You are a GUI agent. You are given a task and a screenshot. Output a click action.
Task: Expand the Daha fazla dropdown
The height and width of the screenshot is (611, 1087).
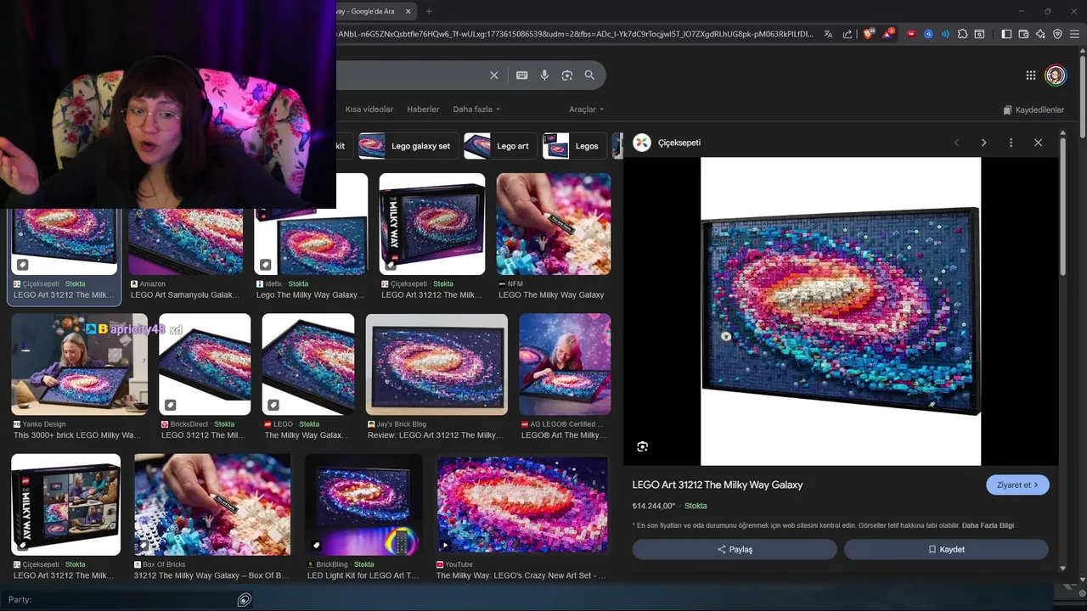point(476,109)
